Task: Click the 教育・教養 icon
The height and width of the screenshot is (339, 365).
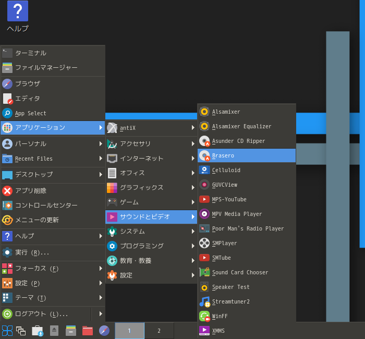Action: [112, 261]
